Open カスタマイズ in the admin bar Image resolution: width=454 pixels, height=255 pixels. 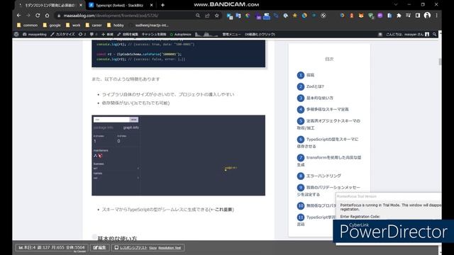[62, 34]
